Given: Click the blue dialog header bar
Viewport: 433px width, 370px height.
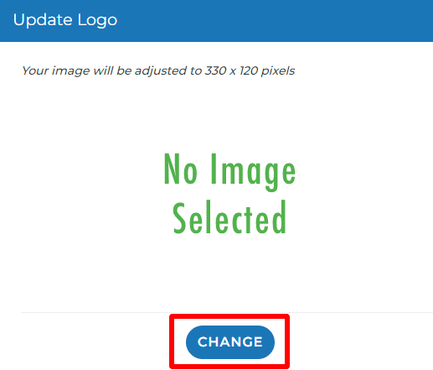Looking at the screenshot, I should tap(216, 21).
